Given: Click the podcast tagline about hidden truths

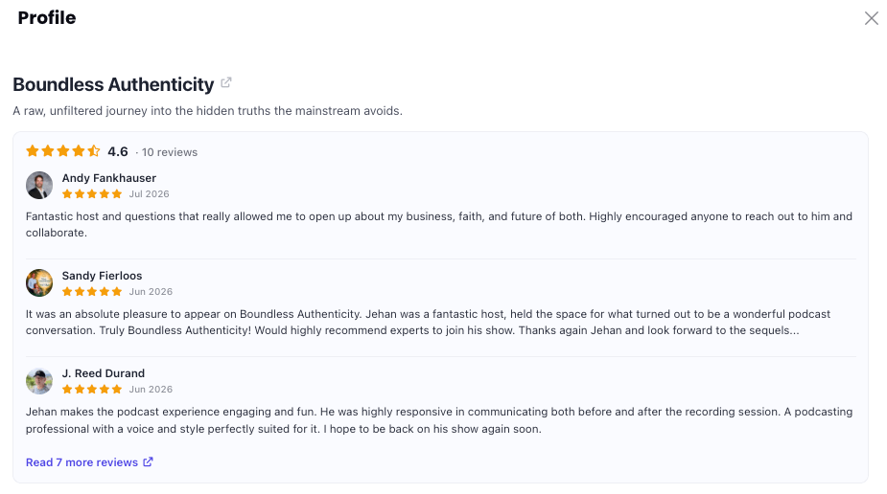Looking at the screenshot, I should [x=208, y=111].
